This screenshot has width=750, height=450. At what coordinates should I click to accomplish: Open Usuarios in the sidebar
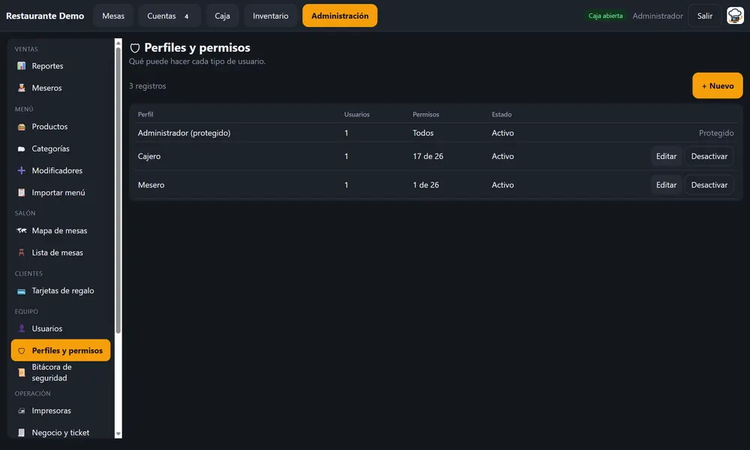[61, 328]
